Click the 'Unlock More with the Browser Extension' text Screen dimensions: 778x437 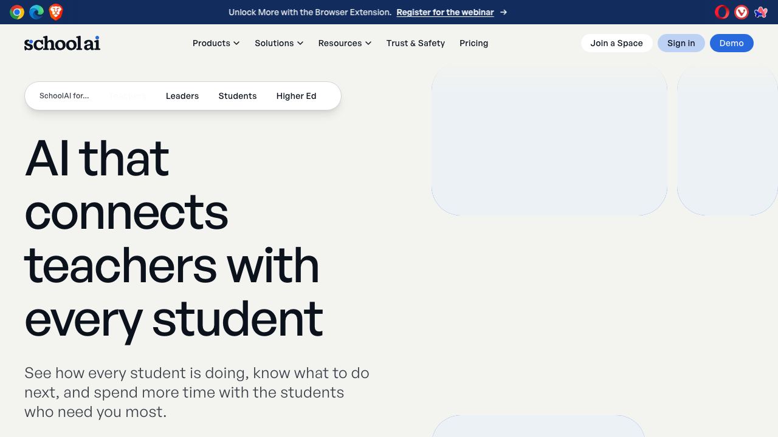tap(310, 12)
